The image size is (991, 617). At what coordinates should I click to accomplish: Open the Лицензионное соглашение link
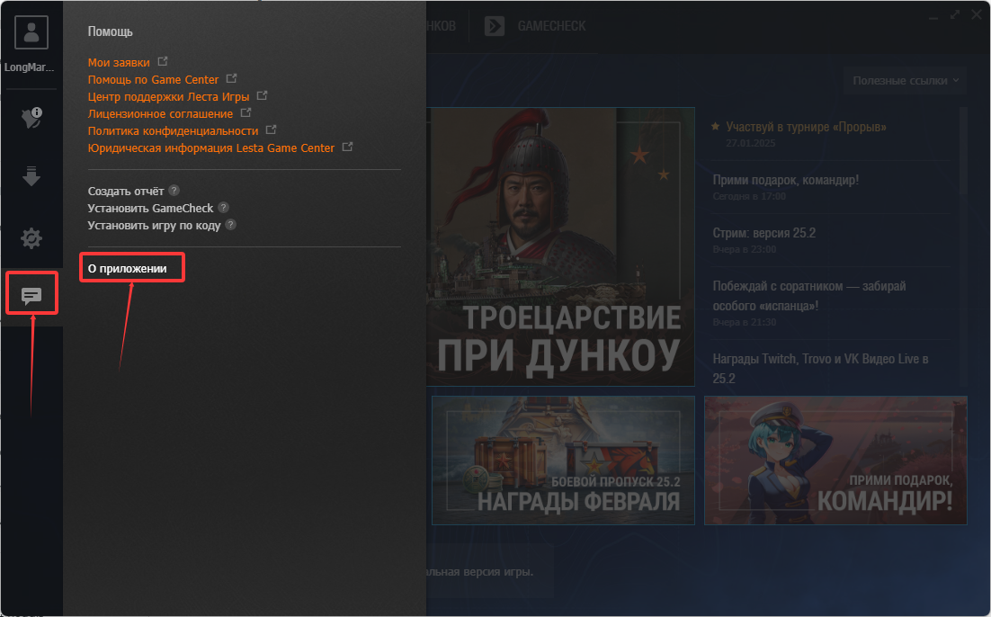161,114
